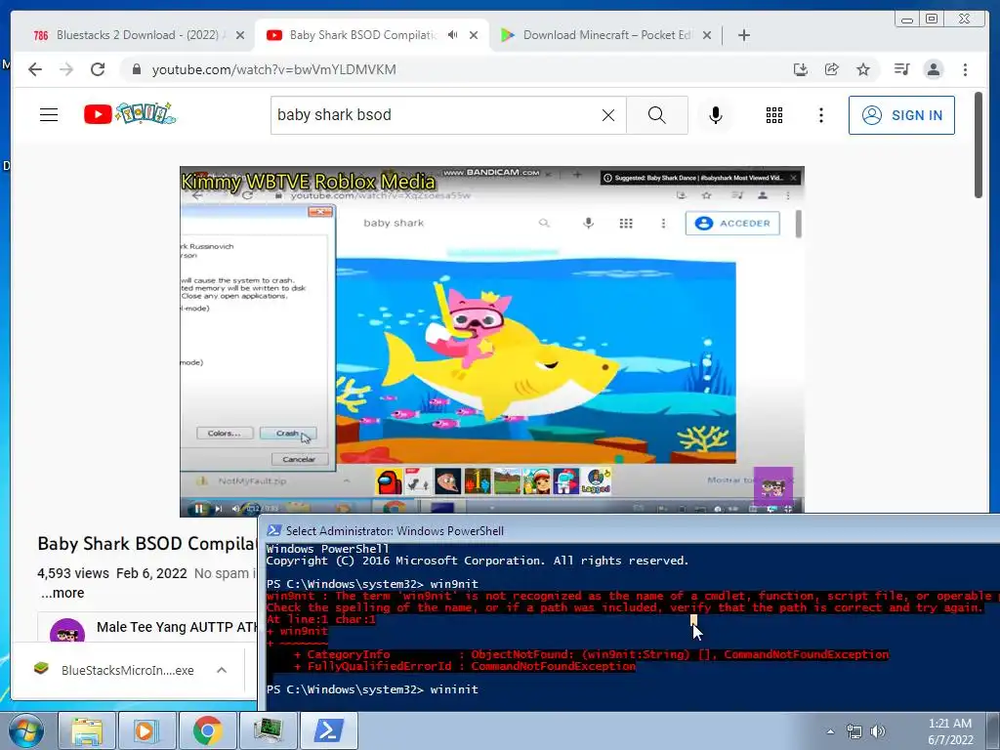Screen dimensions: 1000x750
Task: Launch Windows Media Player from taskbar
Action: tap(146, 730)
